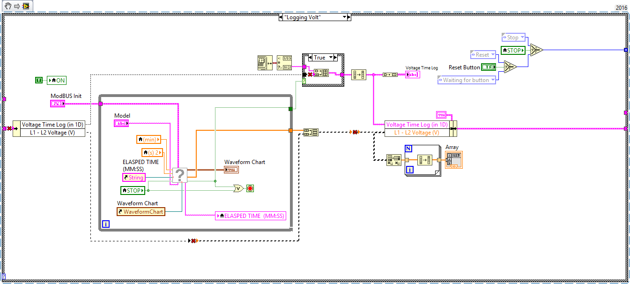Click the Waveform Chart indicator terminal
This screenshot has width=630, height=284.
(231, 169)
